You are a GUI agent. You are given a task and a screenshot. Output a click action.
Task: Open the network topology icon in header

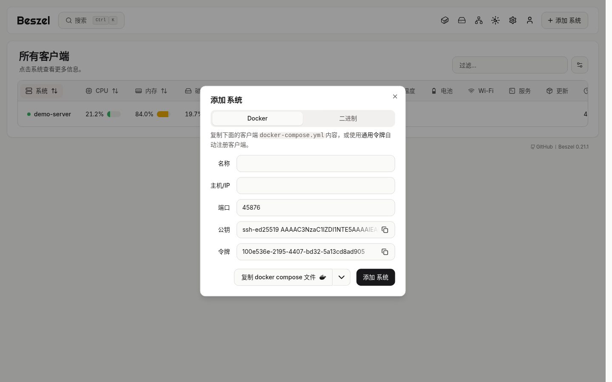coord(479,20)
